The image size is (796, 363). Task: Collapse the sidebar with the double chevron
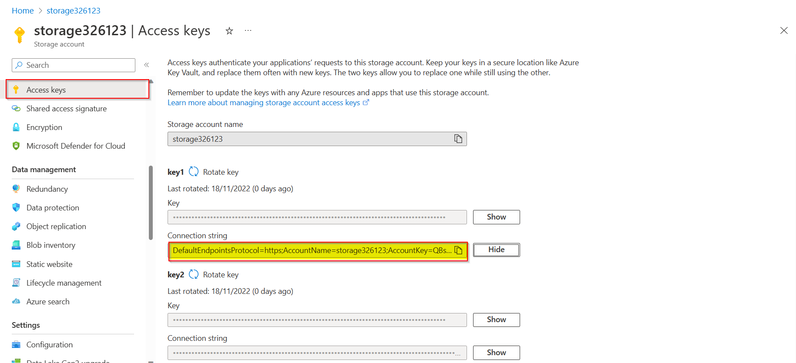coord(147,65)
